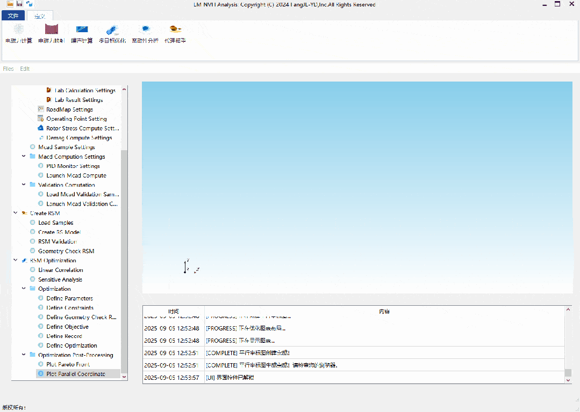The image size is (580, 412).
Task: Click the log panel scroll-down arrow
Action: (568, 380)
